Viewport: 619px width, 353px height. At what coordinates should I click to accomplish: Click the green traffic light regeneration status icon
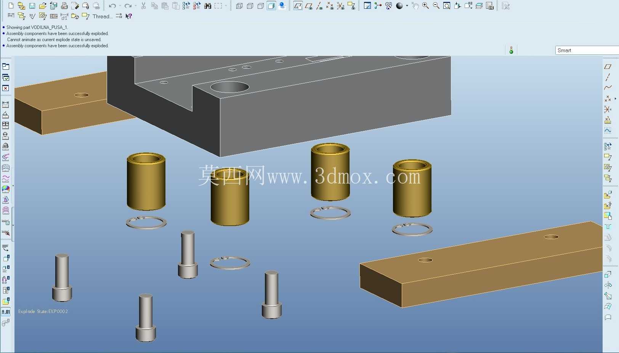point(511,50)
